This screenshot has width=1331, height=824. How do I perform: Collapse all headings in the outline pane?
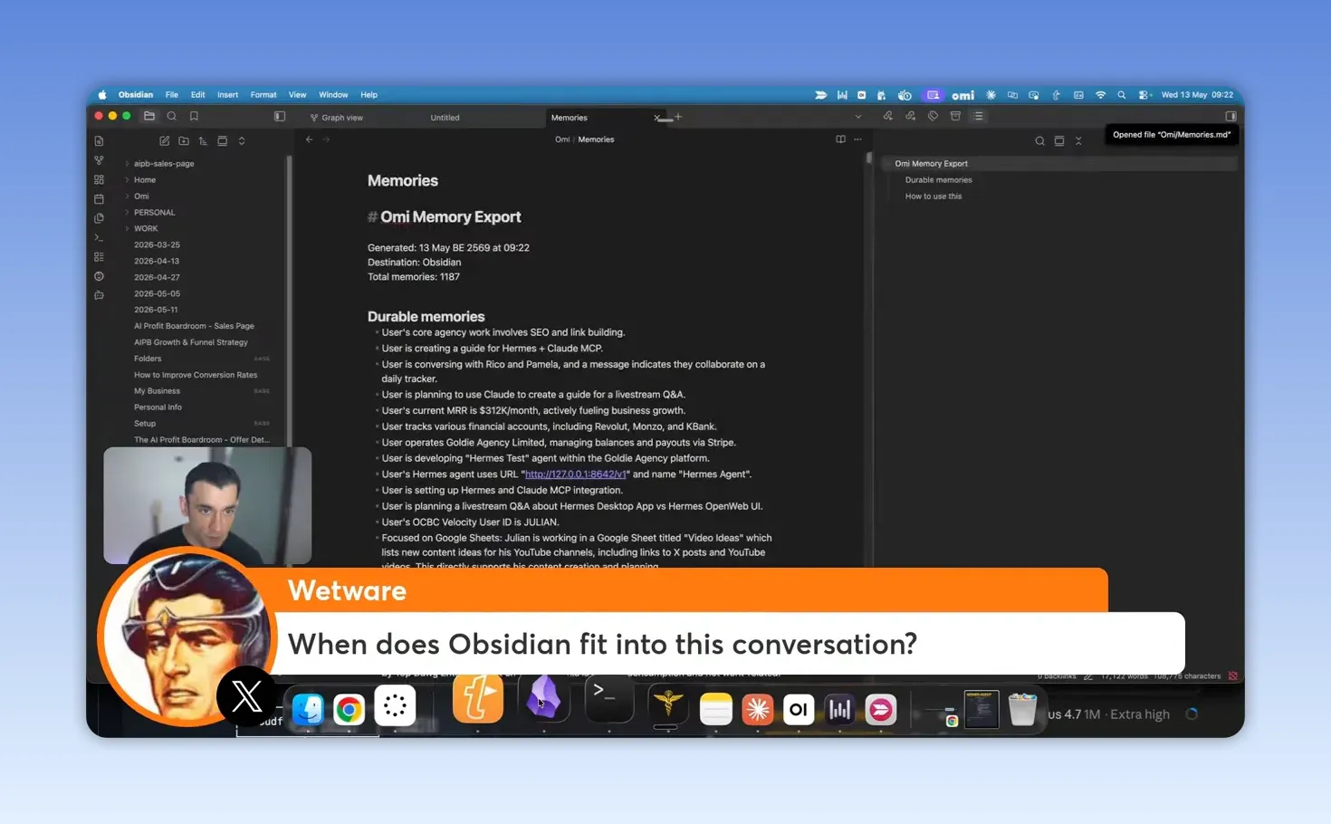1078,141
